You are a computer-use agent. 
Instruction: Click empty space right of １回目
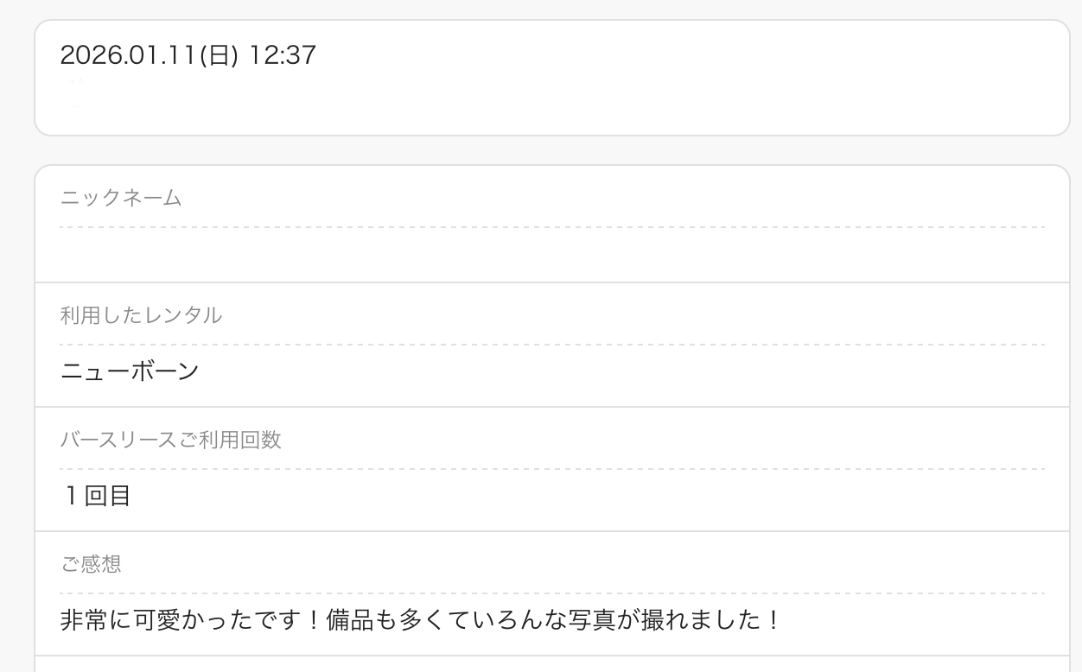(x=605, y=497)
